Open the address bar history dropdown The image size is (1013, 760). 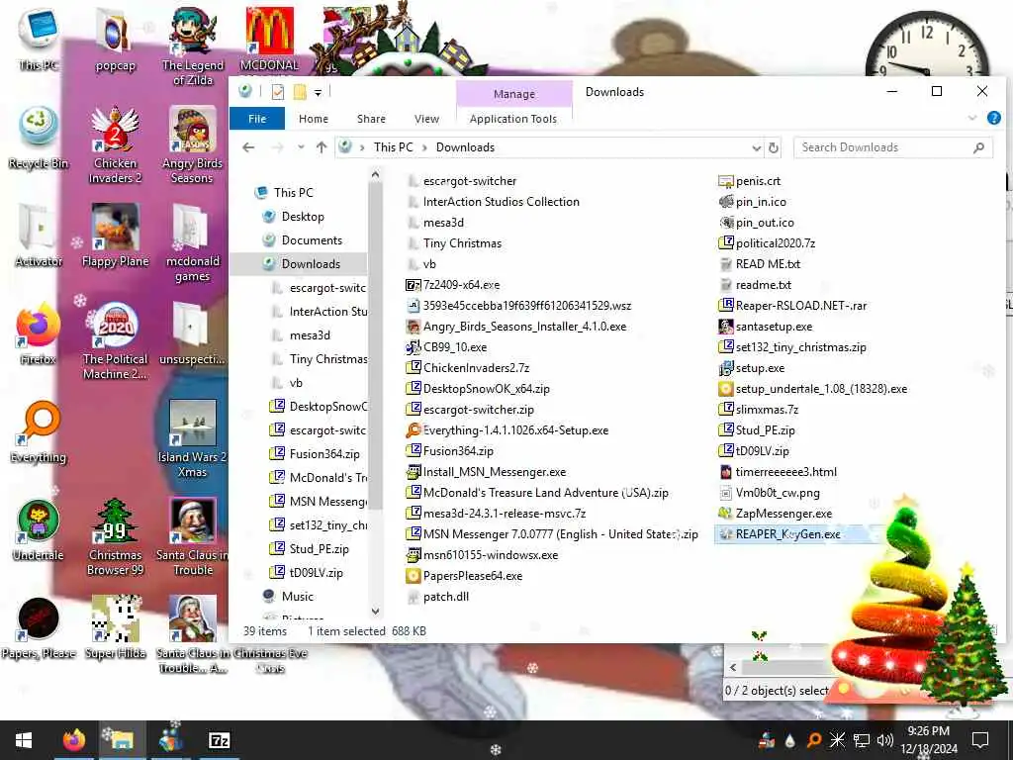[x=757, y=148]
